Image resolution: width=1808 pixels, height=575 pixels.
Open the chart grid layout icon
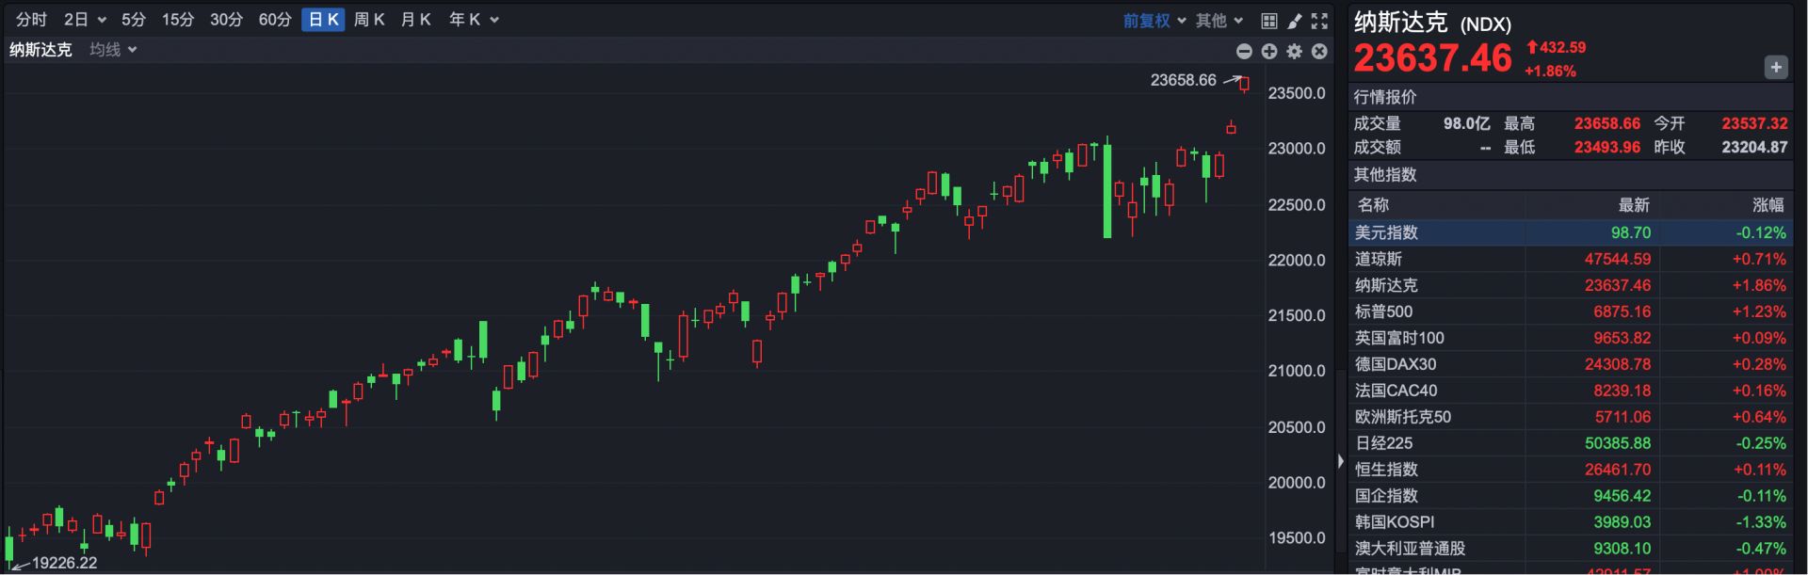[1269, 21]
